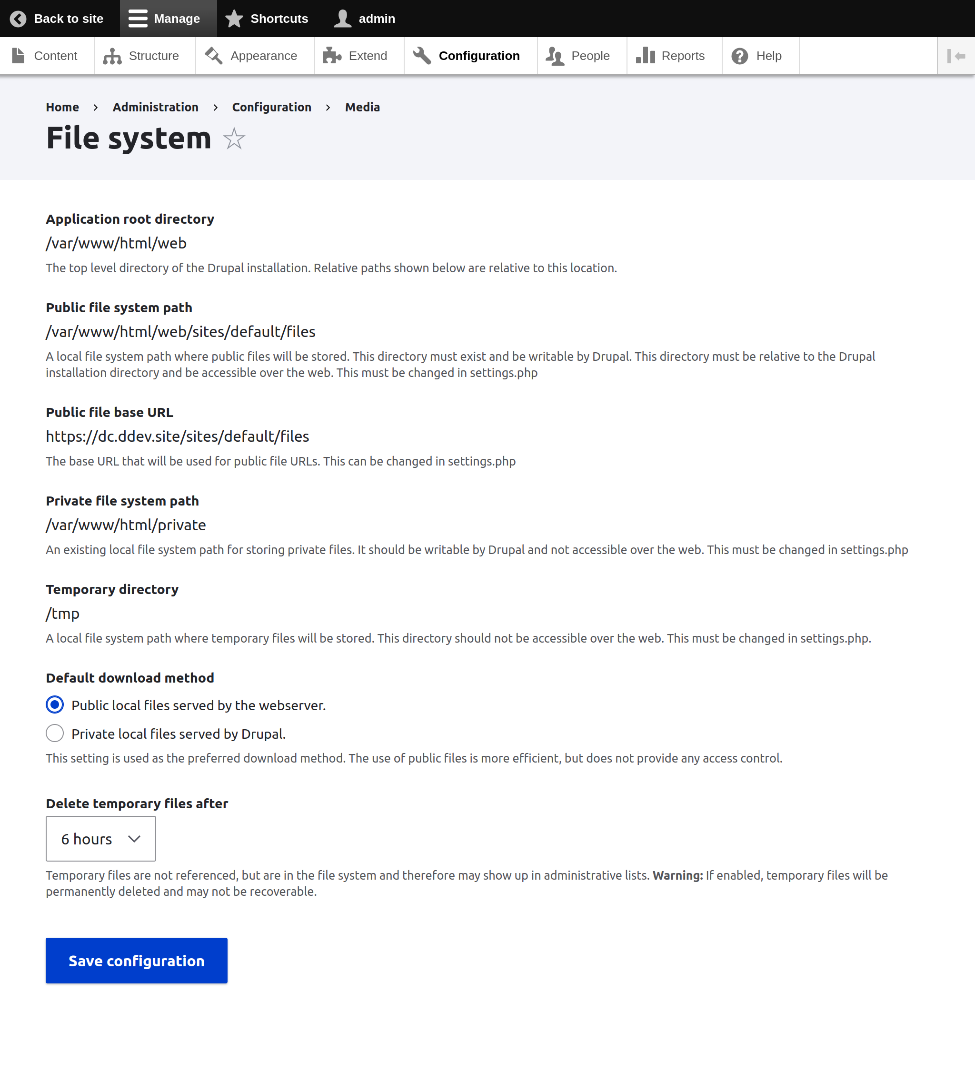The width and height of the screenshot is (975, 1091).
Task: Toggle the Manage hamburger menu icon
Action: point(138,19)
